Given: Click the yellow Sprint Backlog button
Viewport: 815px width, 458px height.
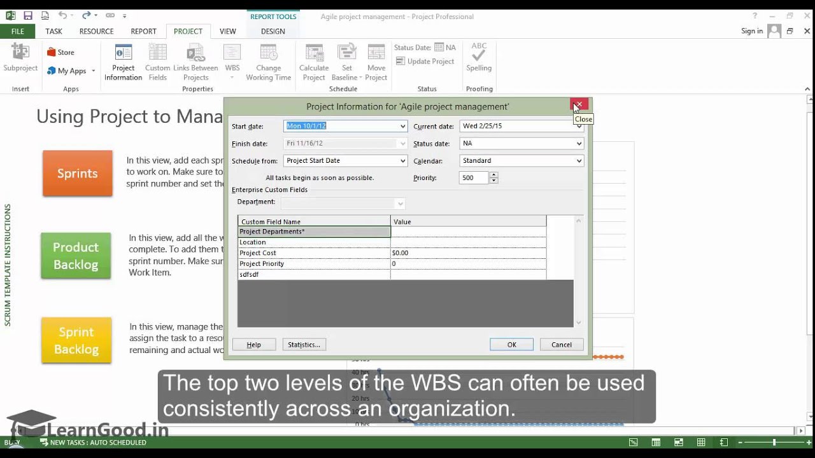Looking at the screenshot, I should click(76, 340).
